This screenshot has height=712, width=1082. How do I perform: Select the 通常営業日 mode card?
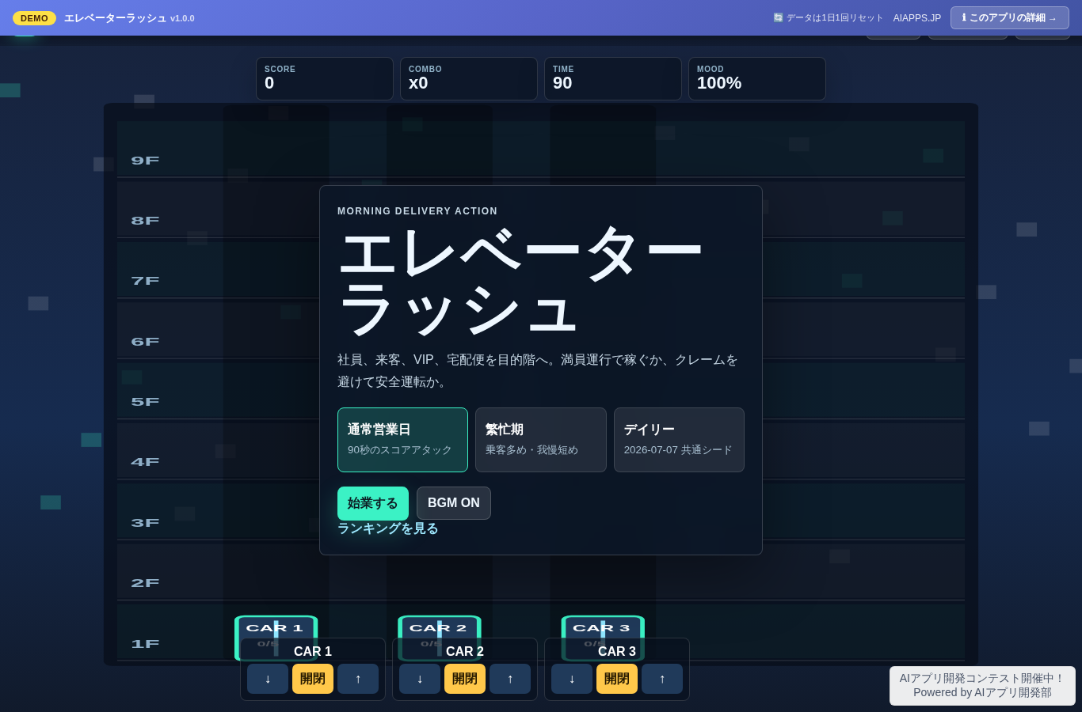tap(402, 440)
